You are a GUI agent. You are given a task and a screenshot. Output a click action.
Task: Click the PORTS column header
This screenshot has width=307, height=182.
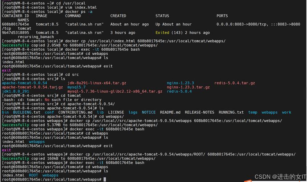coord(222,16)
